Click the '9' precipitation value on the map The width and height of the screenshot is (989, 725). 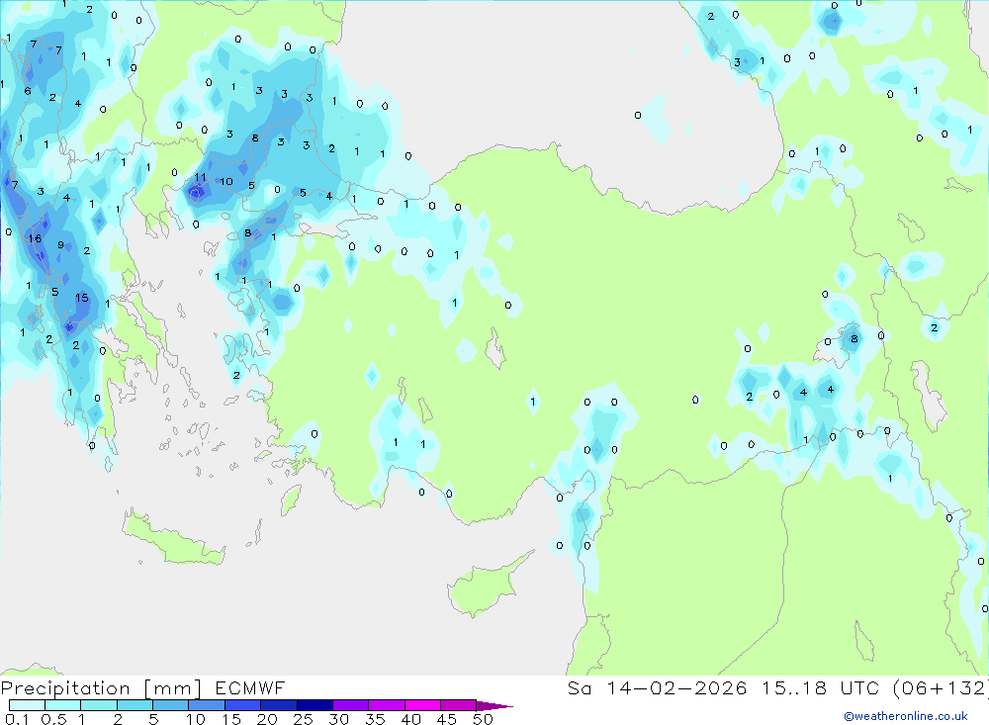coord(60,245)
